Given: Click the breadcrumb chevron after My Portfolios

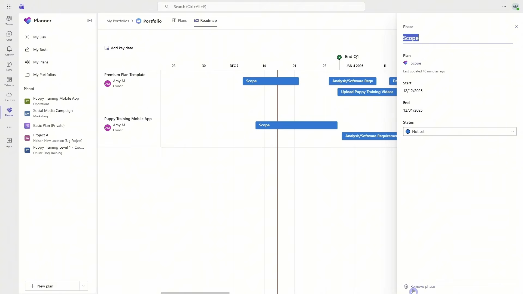Looking at the screenshot, I should point(132,21).
